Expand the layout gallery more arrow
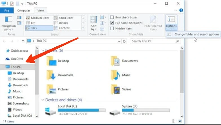221x125 pixels. [83, 28]
